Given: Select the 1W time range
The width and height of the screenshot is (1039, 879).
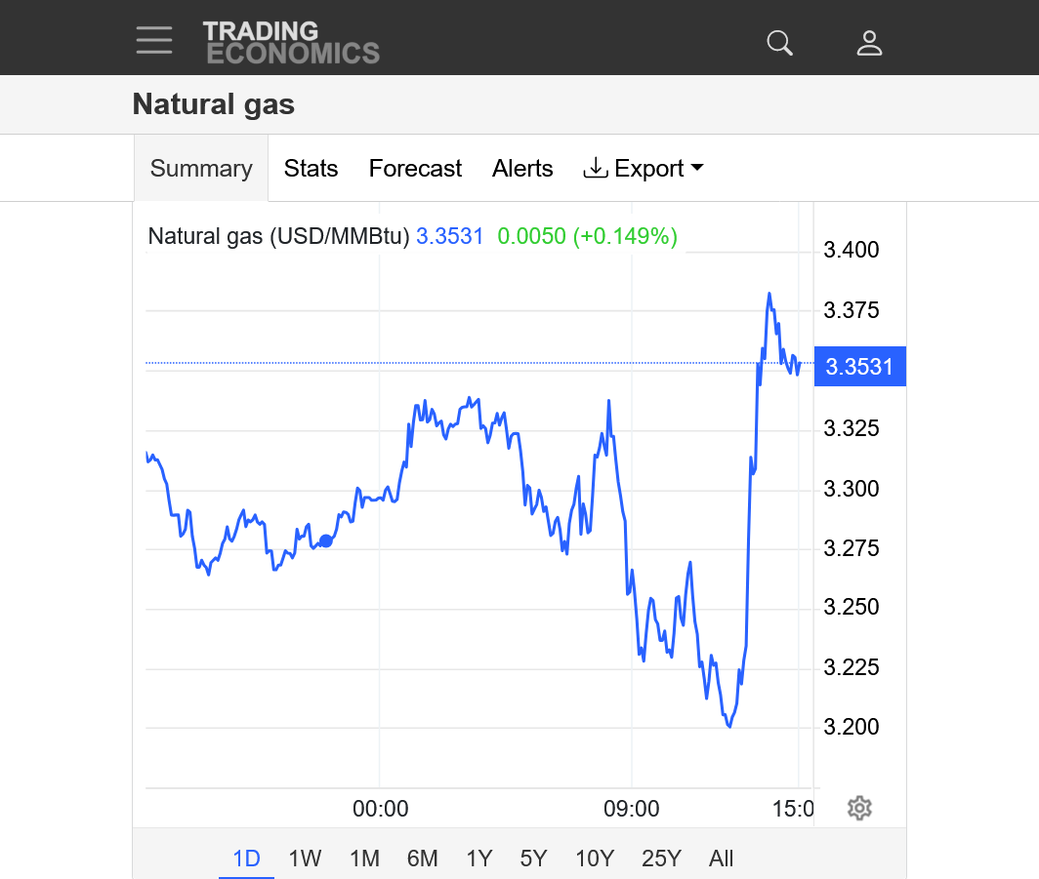Looking at the screenshot, I should click(305, 859).
